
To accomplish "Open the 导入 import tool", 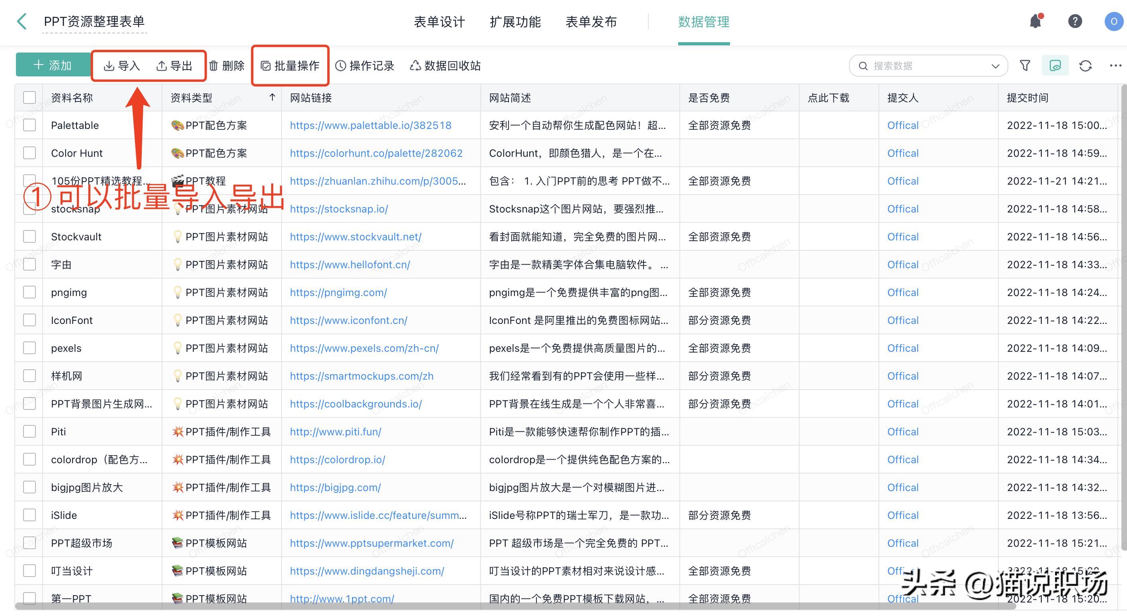I will click(x=124, y=66).
